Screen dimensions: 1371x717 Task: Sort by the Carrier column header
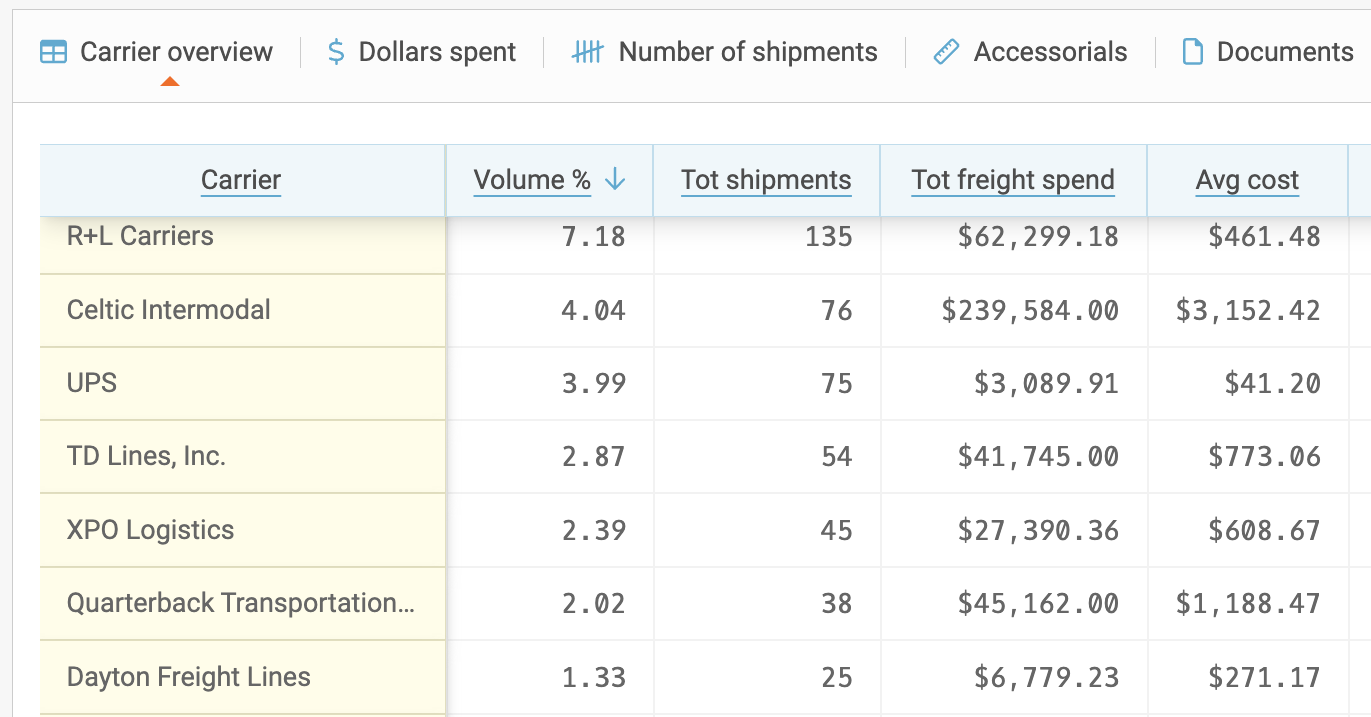[x=240, y=180]
